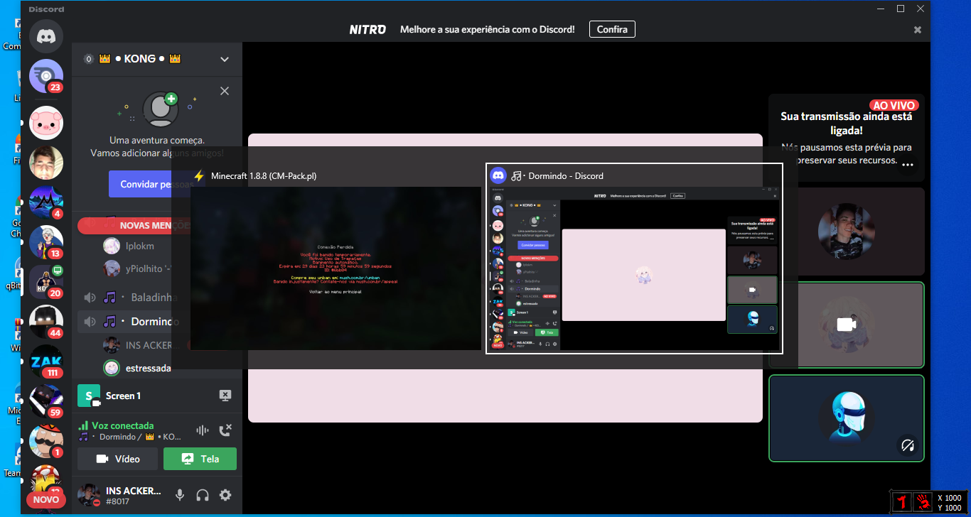
Task: Click the AO VIVO live badge
Action: (894, 105)
